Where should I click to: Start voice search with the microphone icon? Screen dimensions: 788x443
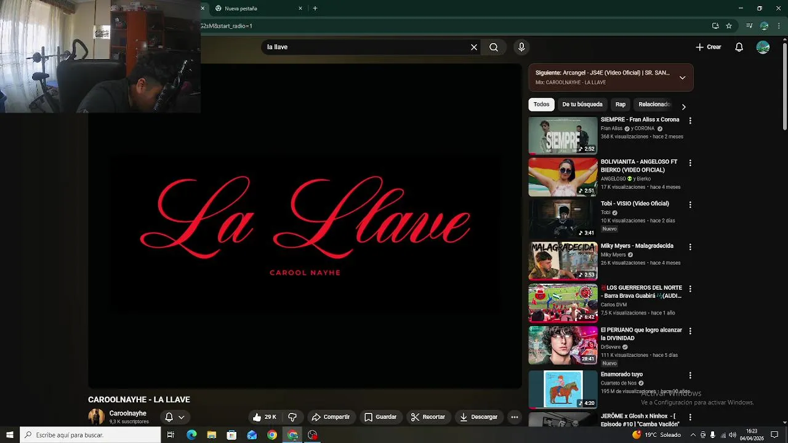tap(521, 47)
